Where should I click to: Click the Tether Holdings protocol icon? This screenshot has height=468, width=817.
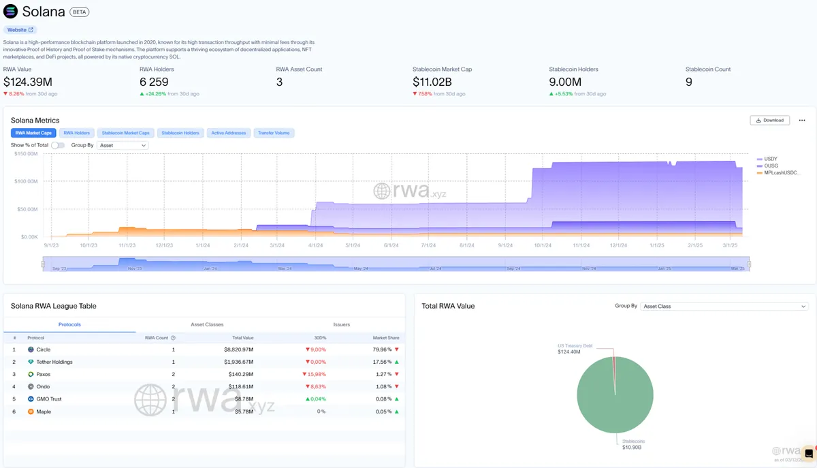click(31, 362)
